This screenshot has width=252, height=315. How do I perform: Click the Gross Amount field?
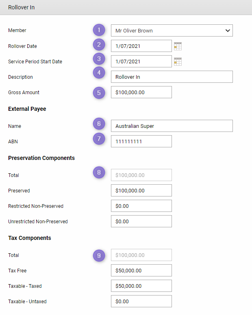point(141,92)
